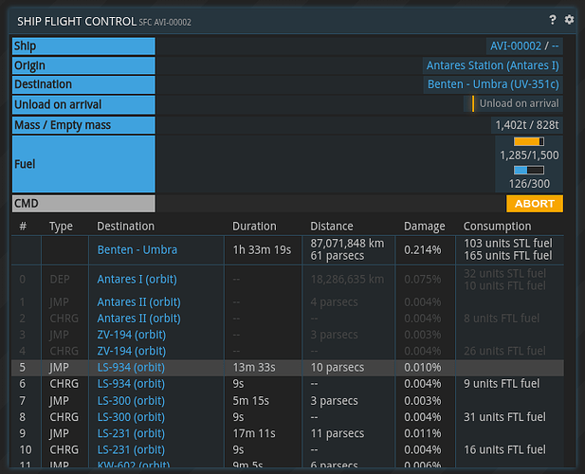Click the 11 parsecs distance cell
585x474 pixels.
click(338, 433)
